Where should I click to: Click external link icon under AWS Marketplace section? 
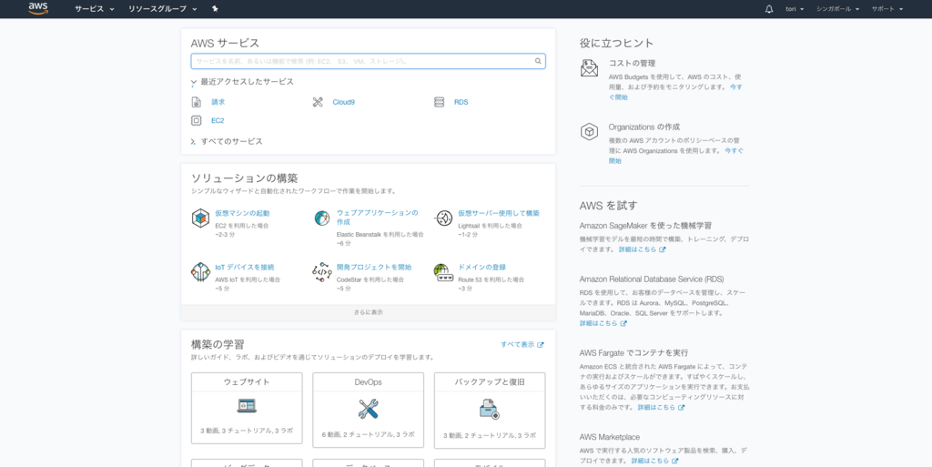coord(675,461)
